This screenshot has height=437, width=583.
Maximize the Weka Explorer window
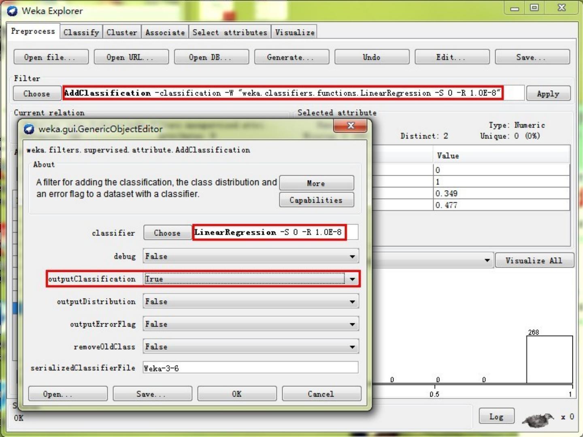534,8
